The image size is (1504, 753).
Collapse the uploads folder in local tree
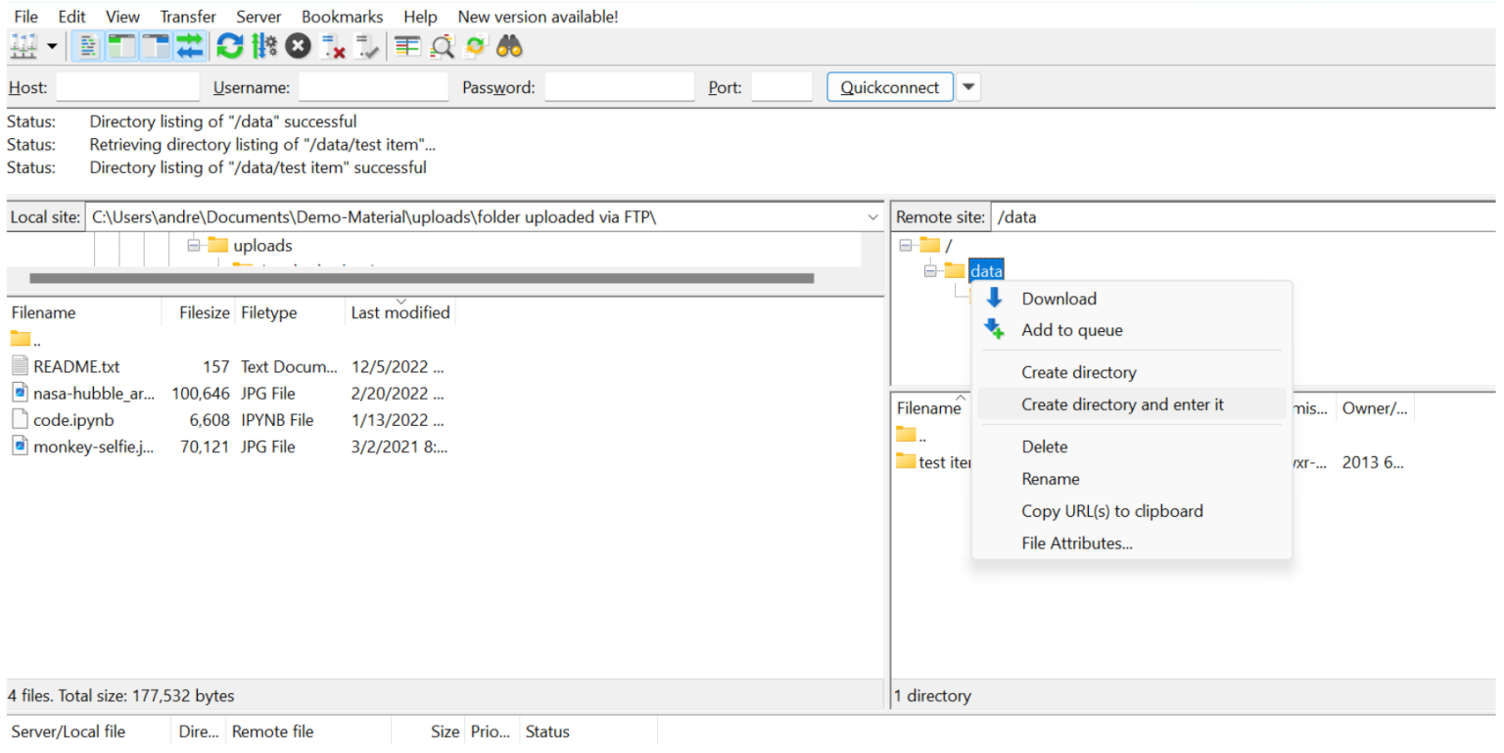[x=194, y=245]
